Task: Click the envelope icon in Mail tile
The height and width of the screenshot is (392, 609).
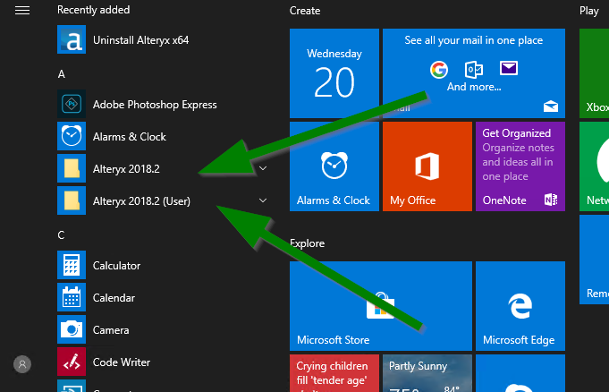Action: (509, 68)
